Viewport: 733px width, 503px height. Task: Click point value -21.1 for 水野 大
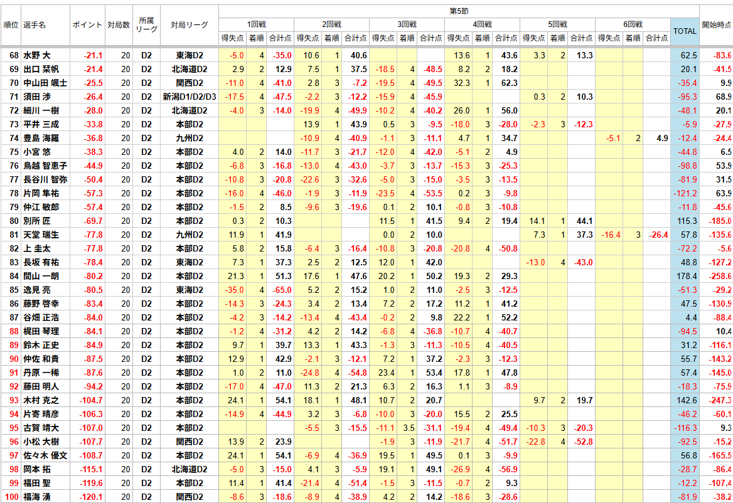click(x=93, y=56)
